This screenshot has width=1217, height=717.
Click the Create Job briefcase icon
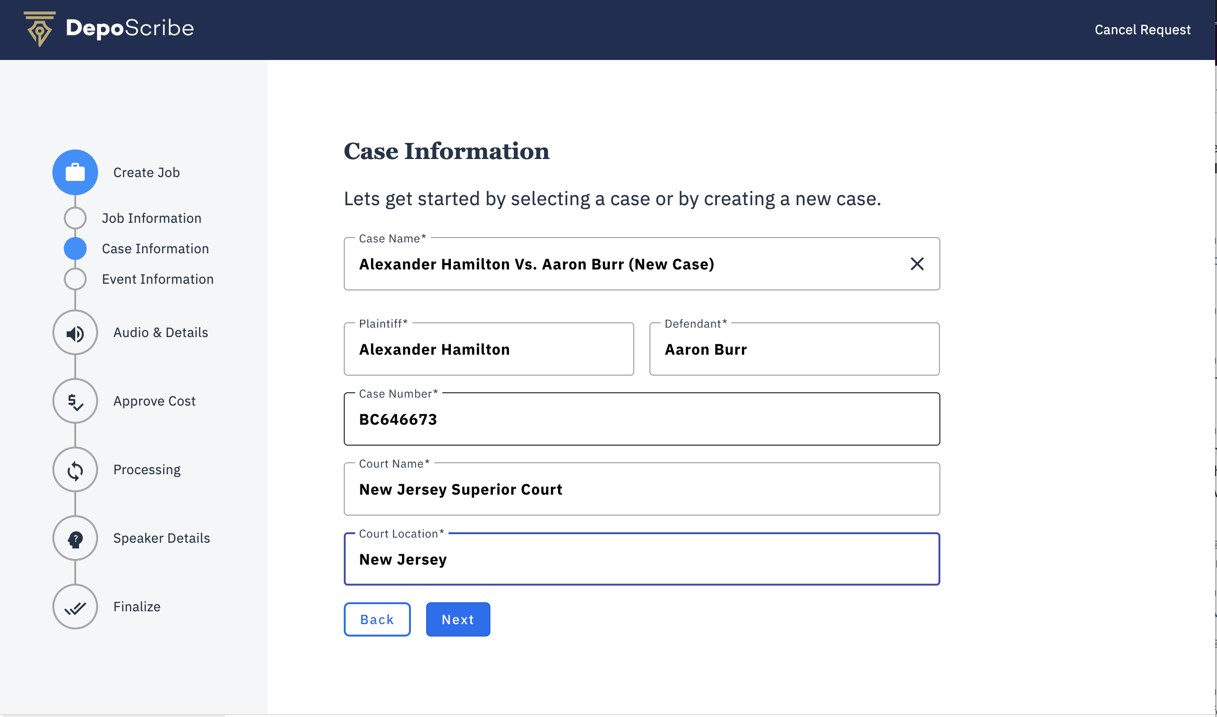coord(75,172)
